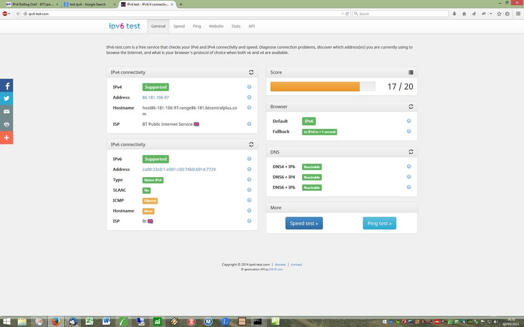This screenshot has height=327, width=524.
Task: Open the IPv4 address 86.181.106.97 link
Action: coord(155,97)
